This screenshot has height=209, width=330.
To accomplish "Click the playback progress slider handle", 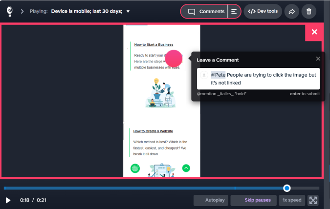I will click(x=287, y=188).
